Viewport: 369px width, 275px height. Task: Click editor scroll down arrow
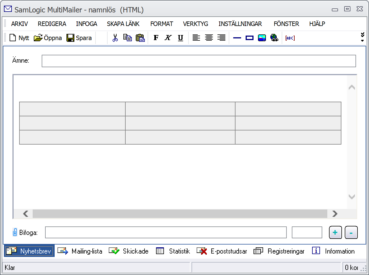tap(352, 197)
